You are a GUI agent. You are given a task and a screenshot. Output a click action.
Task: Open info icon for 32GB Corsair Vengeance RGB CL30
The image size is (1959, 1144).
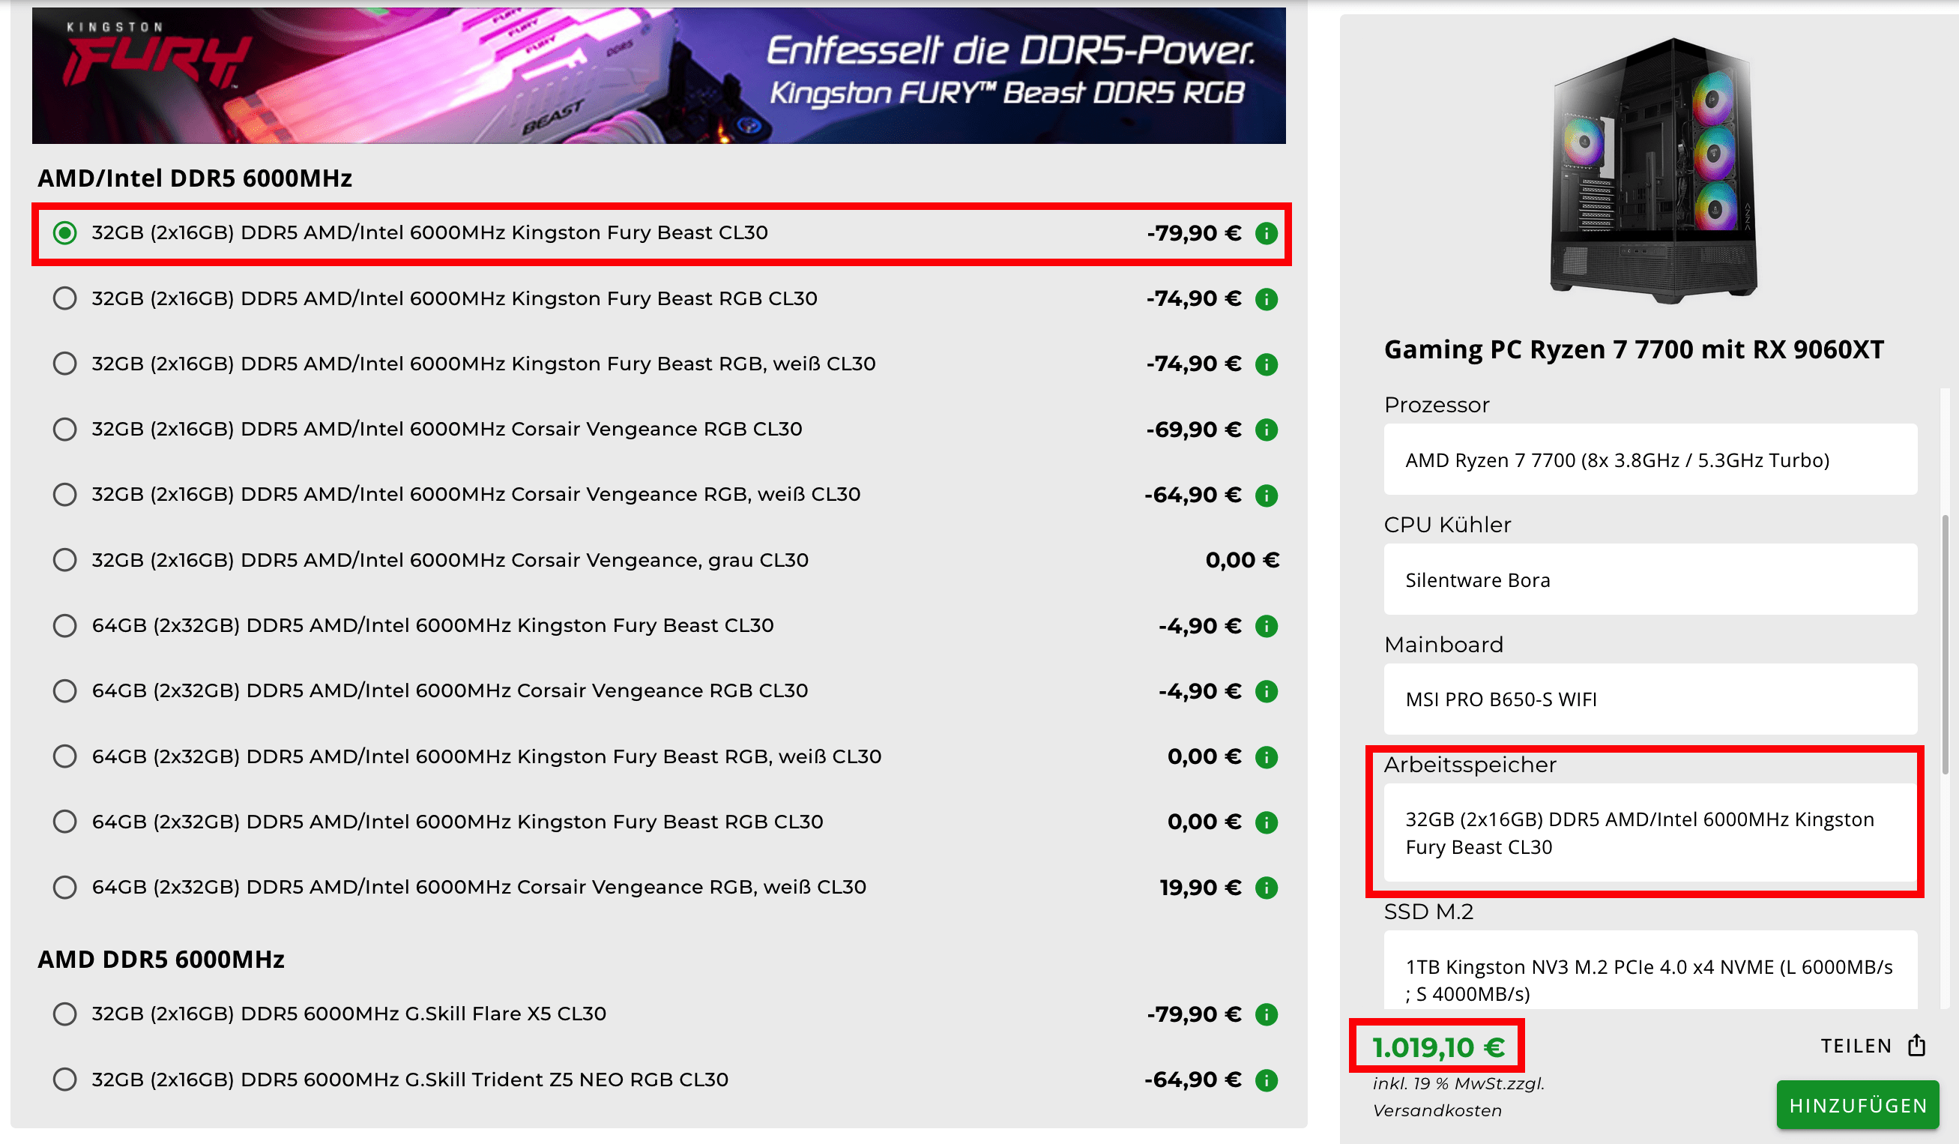(x=1266, y=430)
